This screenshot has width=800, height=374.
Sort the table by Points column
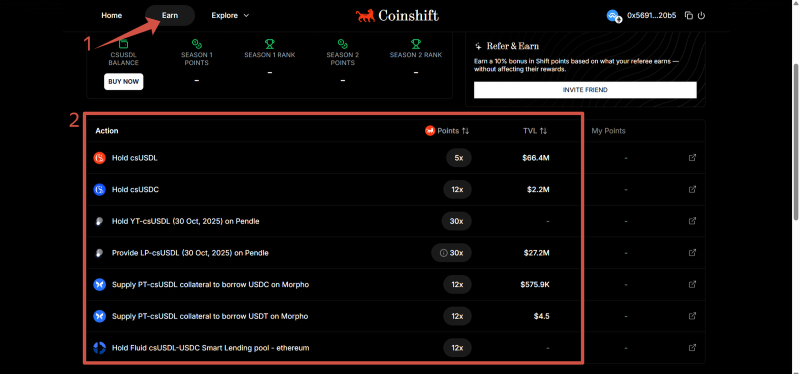(x=465, y=131)
